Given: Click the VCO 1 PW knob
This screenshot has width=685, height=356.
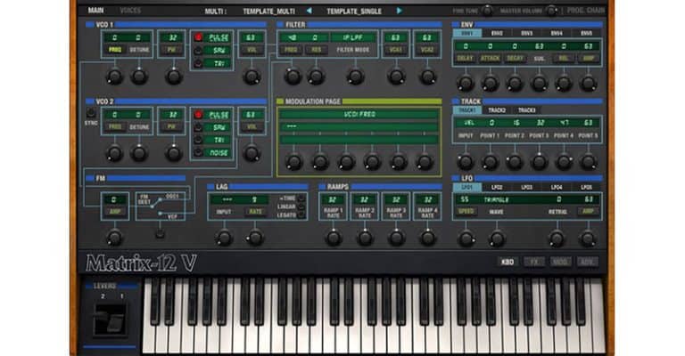Looking at the screenshot, I should (173, 77).
